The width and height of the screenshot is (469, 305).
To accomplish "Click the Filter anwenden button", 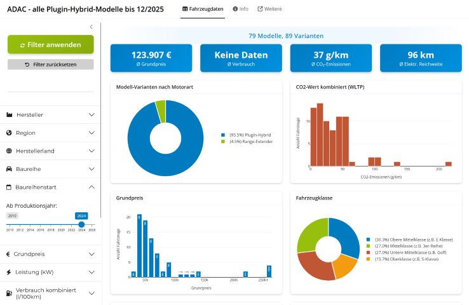I will 51,44.
